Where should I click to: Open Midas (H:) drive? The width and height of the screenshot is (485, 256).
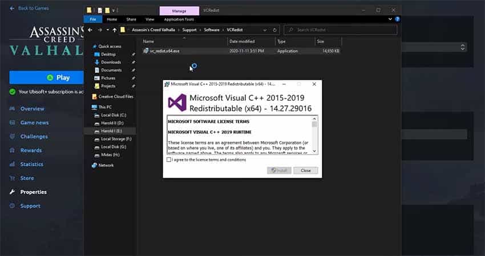[110, 155]
